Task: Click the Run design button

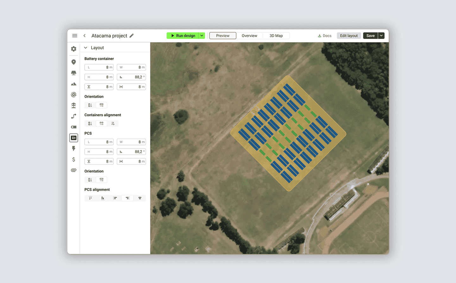Action: (x=183, y=36)
